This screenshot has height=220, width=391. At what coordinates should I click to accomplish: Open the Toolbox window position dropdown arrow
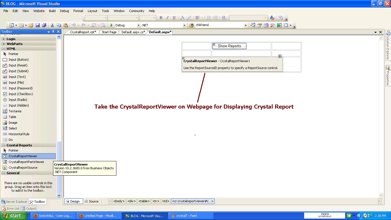49,32
